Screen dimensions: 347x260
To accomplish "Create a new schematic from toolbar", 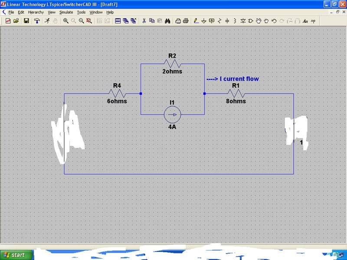I will pyautogui.click(x=8, y=21).
